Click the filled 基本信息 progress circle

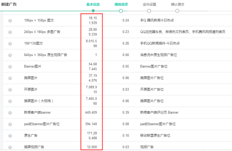click(93, 11)
